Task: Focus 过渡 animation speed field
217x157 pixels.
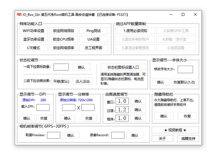Action: click(x=122, y=110)
